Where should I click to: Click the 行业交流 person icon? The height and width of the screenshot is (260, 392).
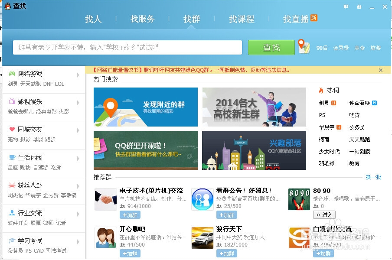click(x=12, y=213)
